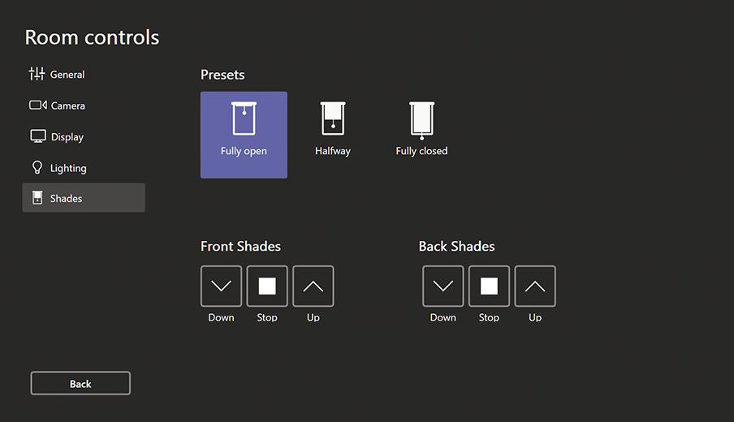Viewport: 734px width, 422px height.
Task: Click the Room controls title
Action: [x=93, y=37]
